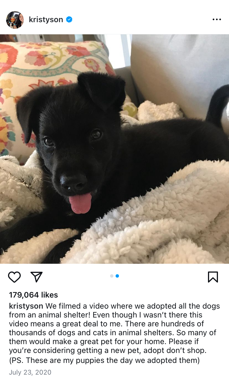
Task: Open kristyson's profile picture avatar
Action: coord(15,20)
